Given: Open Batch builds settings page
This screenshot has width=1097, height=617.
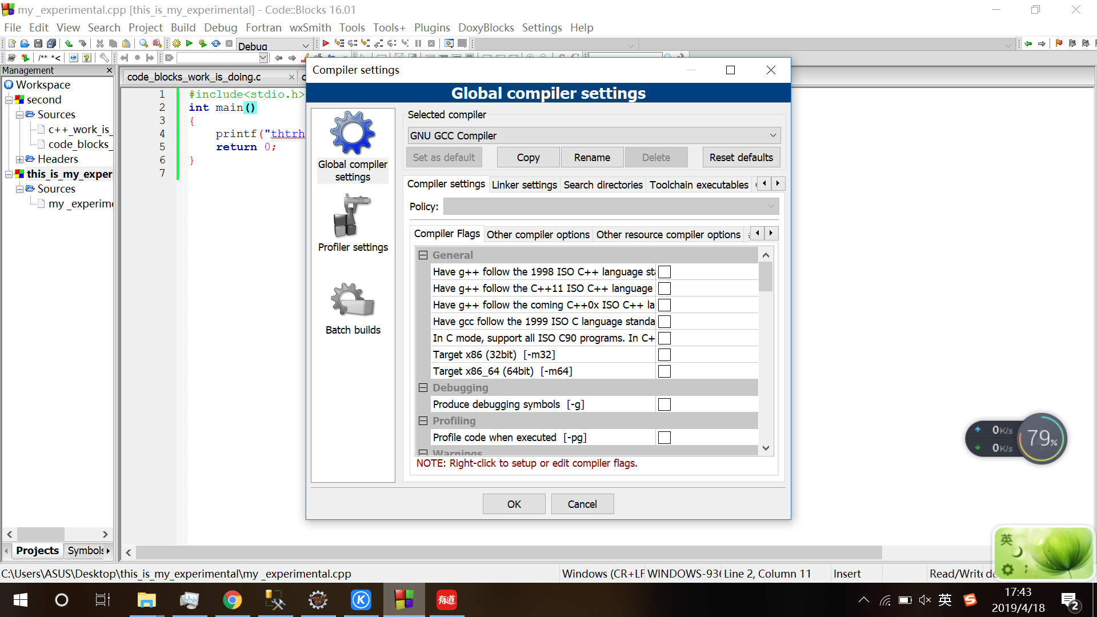Looking at the screenshot, I should [353, 308].
